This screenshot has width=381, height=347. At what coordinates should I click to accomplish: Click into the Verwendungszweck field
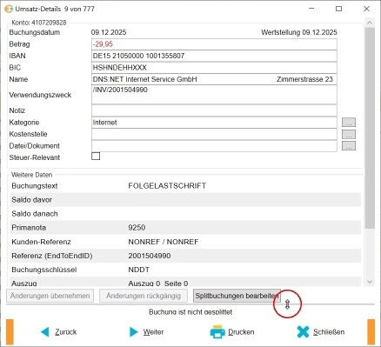click(x=214, y=95)
